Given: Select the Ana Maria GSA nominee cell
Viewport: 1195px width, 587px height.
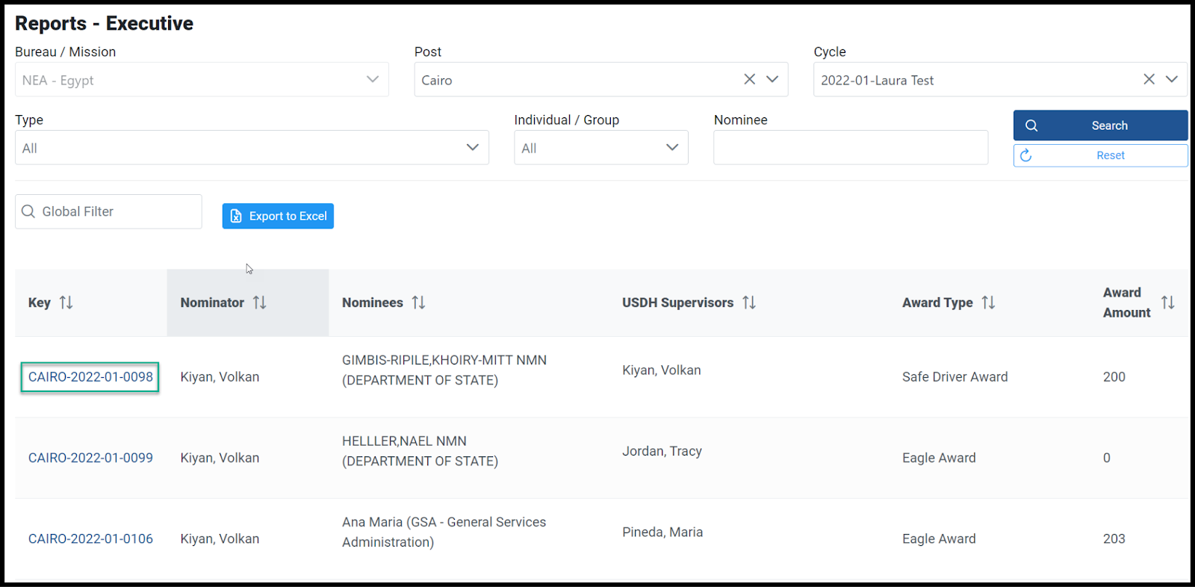Looking at the screenshot, I should (x=444, y=532).
